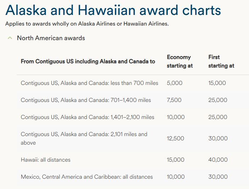Select the '2,101 miles and above' row label

84,138
